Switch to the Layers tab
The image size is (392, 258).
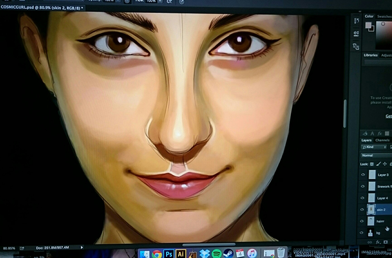point(366,141)
